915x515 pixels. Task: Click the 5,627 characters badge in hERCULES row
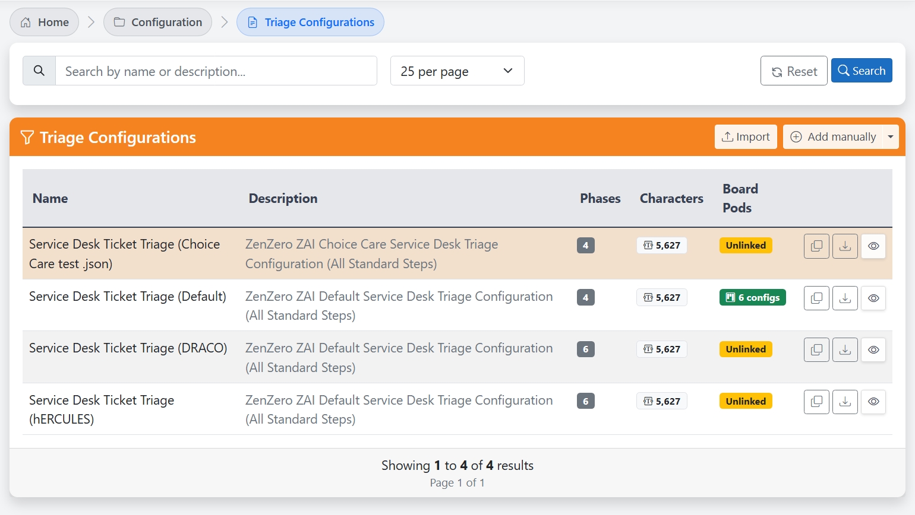coord(662,401)
